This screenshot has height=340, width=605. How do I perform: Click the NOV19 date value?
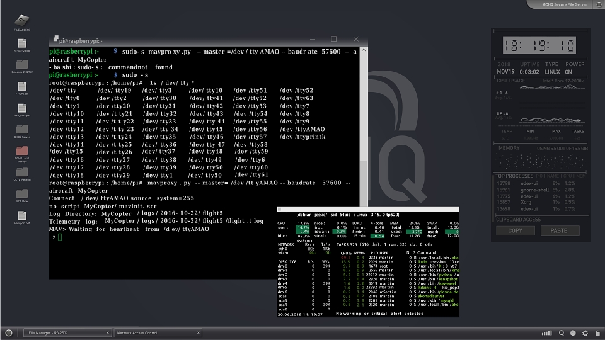[x=506, y=72]
